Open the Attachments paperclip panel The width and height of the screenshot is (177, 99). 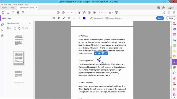[x=2, y=35]
